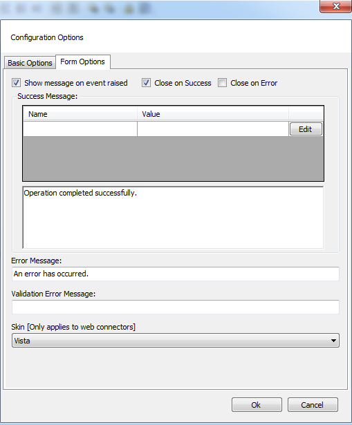Image resolution: width=352 pixels, height=425 pixels.
Task: Click the Value column header
Action: pyautogui.click(x=213, y=114)
